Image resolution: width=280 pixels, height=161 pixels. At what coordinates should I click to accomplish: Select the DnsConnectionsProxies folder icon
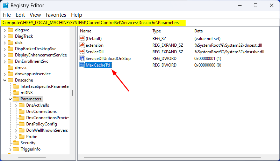point(22,118)
